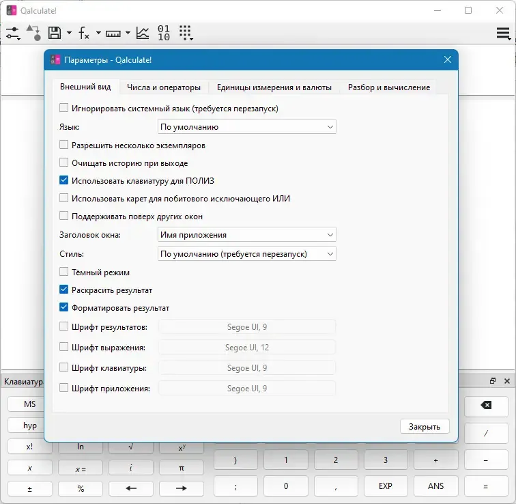
Task: Expand the Стиль dropdown
Action: point(247,254)
